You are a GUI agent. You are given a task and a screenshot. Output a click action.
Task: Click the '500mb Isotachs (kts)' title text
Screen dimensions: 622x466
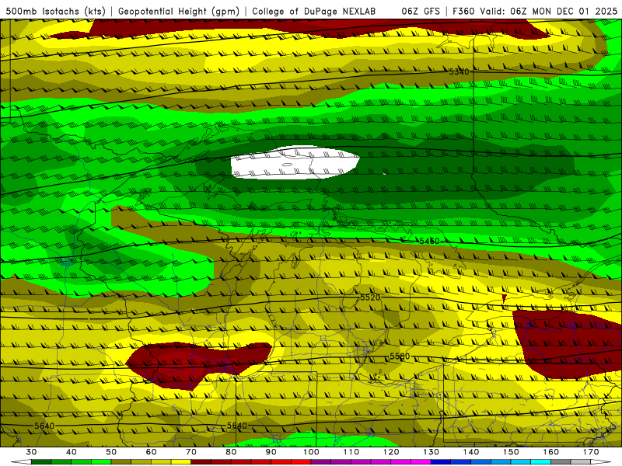pos(55,11)
